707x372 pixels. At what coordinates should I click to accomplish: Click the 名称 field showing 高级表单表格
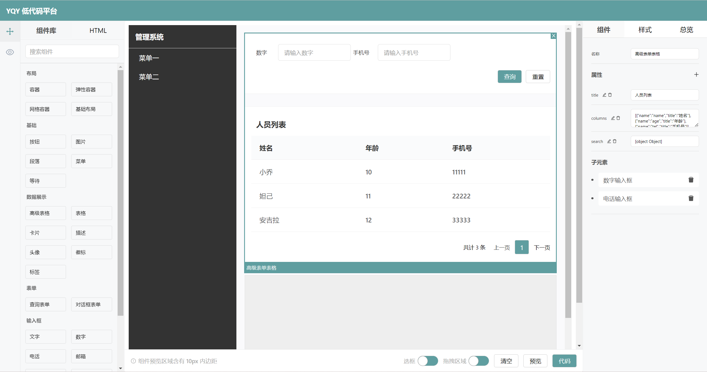point(664,54)
